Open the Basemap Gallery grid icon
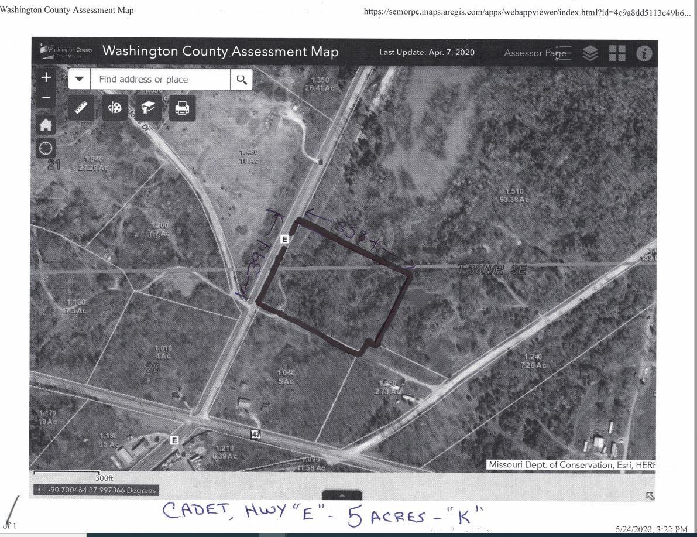Screen dimensions: 697x537 tap(617, 53)
